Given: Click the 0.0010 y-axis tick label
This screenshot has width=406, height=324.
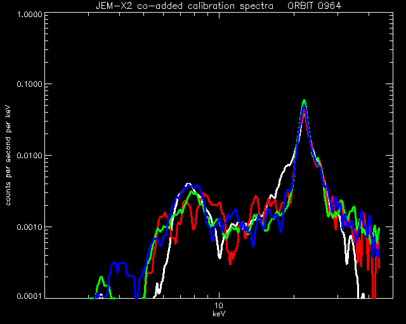Looking at the screenshot, I should 29,227.
